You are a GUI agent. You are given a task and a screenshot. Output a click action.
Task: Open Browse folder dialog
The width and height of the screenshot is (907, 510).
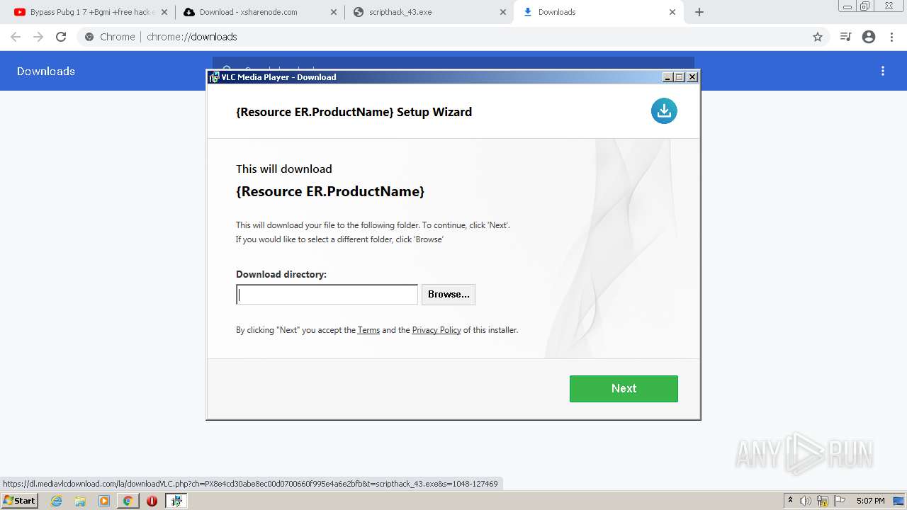coord(449,294)
